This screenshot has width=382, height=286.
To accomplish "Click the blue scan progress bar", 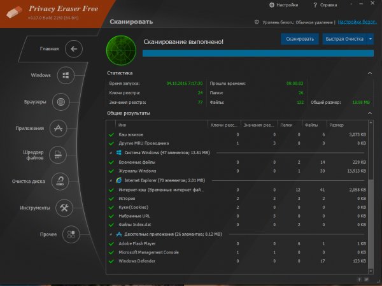I will [x=258, y=53].
